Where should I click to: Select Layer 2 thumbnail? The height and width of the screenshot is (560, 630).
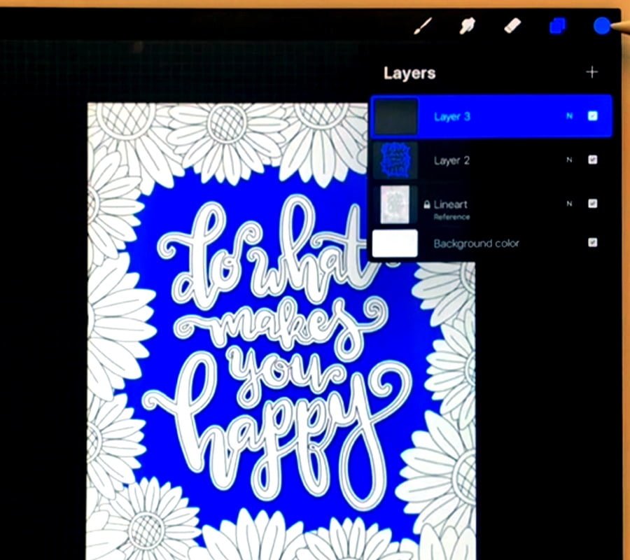(x=395, y=160)
